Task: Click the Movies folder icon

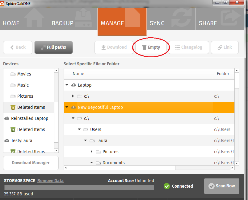Action: 13,74
